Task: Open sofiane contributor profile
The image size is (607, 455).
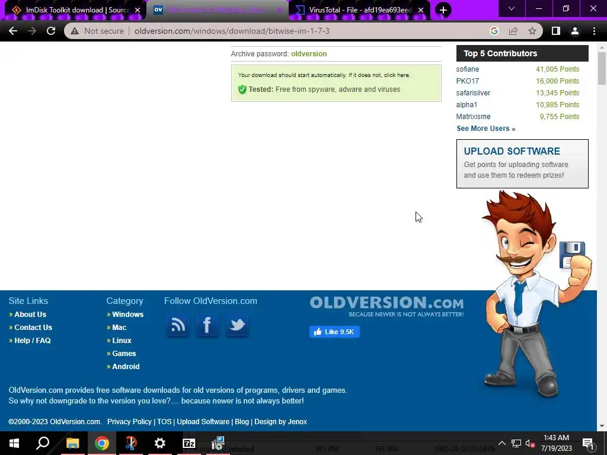Action: point(467,69)
